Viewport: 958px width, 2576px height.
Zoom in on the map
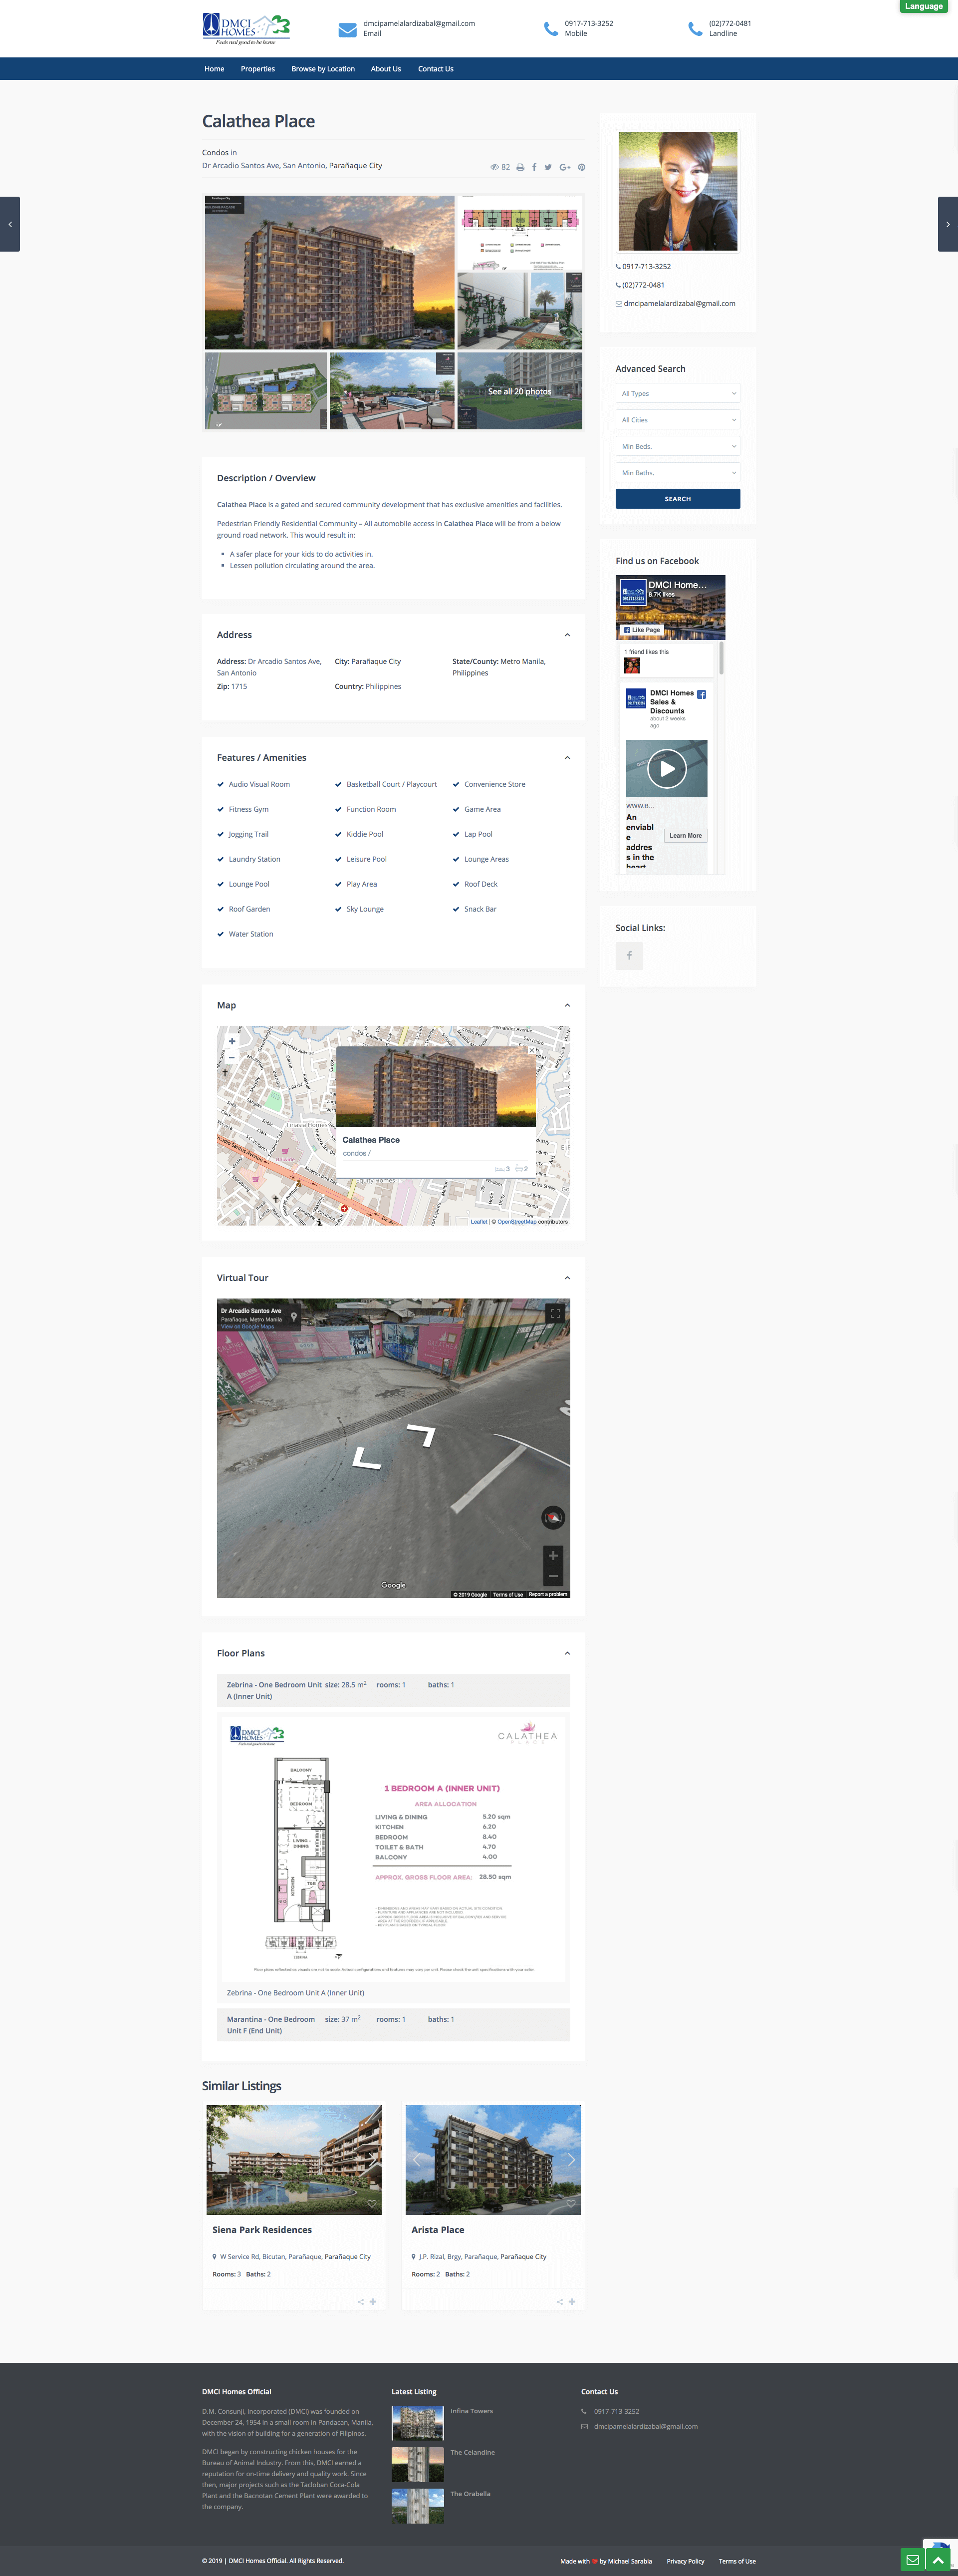coord(232,1041)
